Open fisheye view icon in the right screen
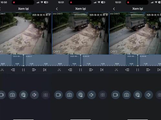161x120 pixels. coord(138,95)
